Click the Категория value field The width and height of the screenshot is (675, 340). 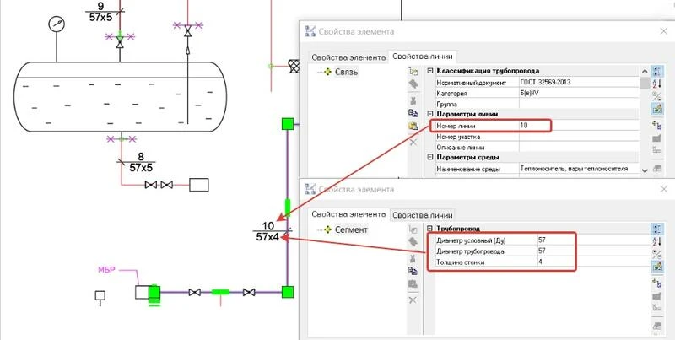574,93
